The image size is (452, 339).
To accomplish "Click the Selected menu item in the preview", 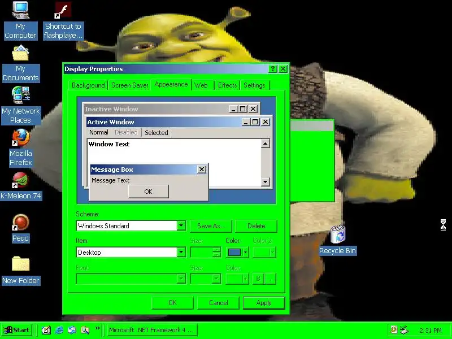I will (157, 133).
